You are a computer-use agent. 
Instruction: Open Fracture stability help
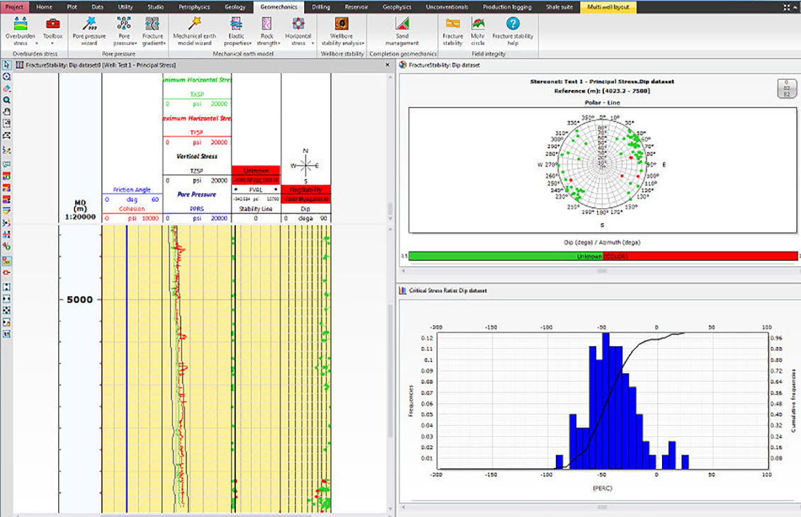513,31
